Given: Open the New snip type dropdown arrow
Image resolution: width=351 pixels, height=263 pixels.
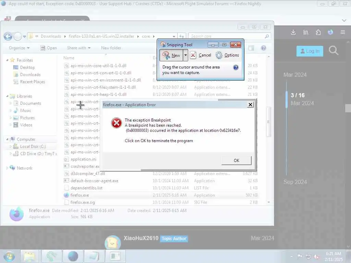Looking at the screenshot, I should (185, 55).
